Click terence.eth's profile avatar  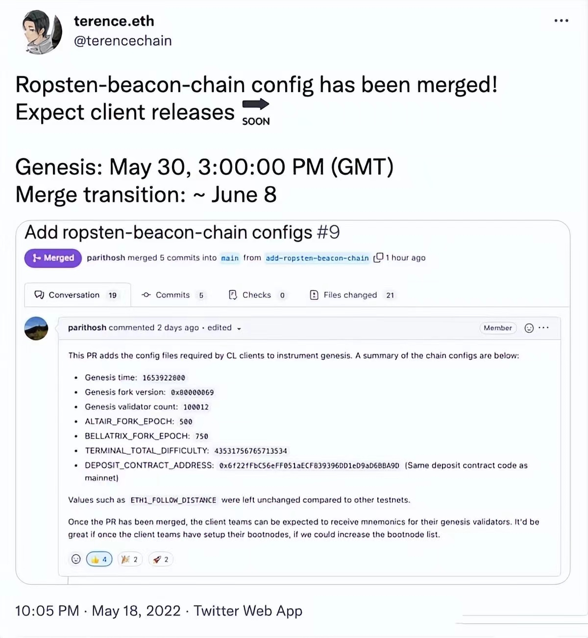tap(41, 31)
